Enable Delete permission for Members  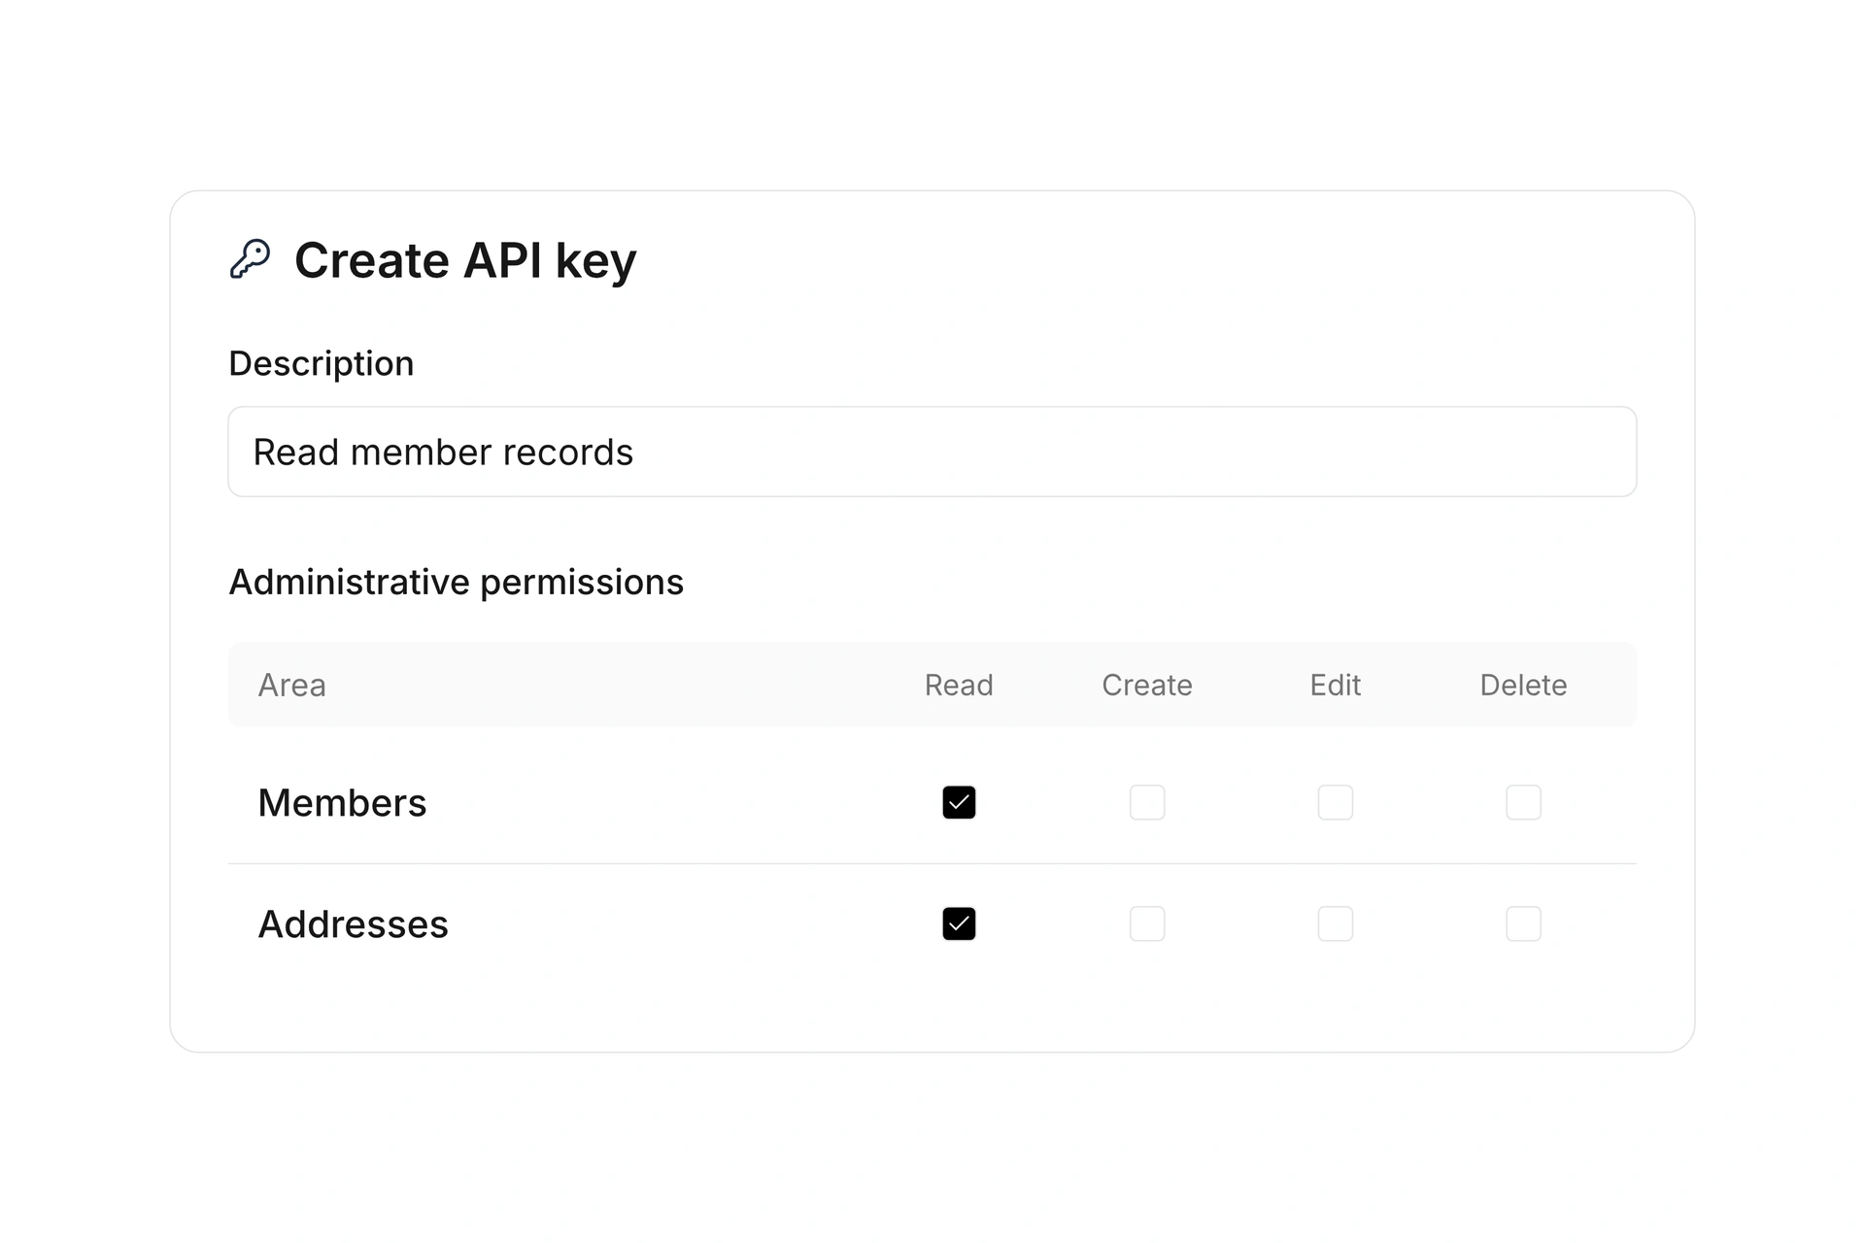(1523, 802)
